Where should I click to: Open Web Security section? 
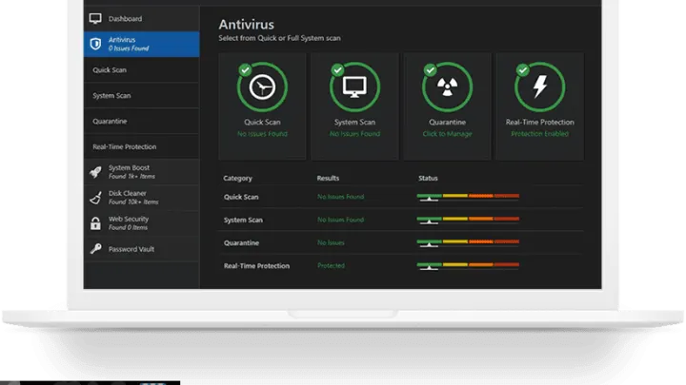click(141, 223)
